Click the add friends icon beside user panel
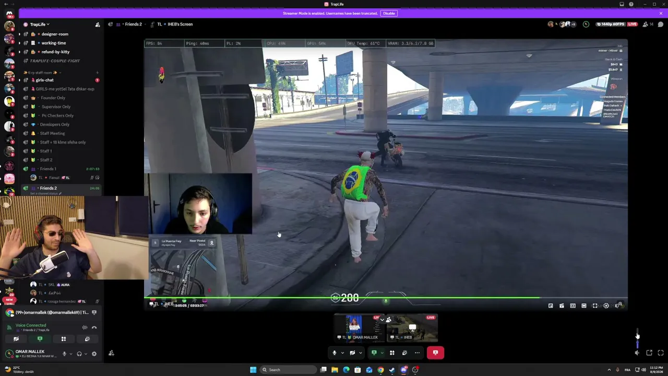This screenshot has width=668, height=376. [111, 353]
